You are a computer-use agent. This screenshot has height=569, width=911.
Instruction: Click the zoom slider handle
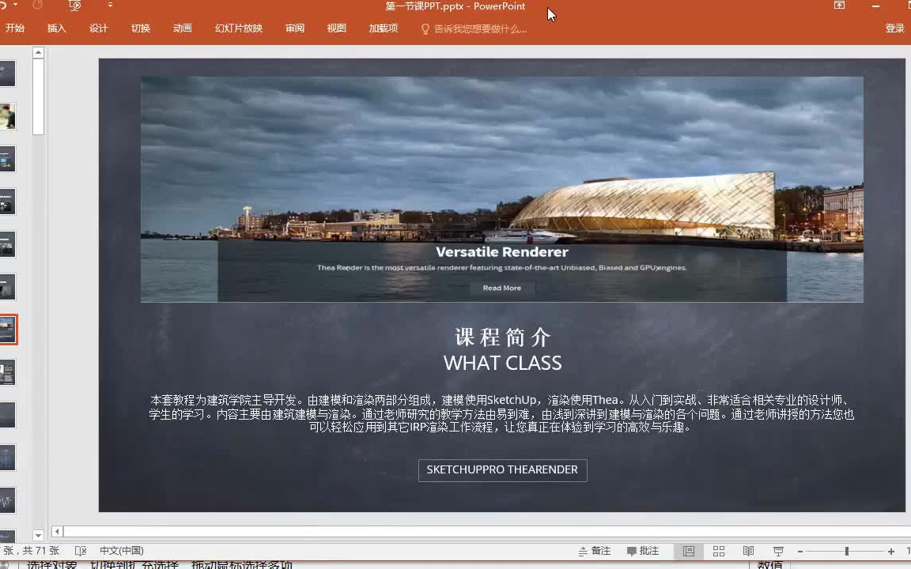[846, 550]
